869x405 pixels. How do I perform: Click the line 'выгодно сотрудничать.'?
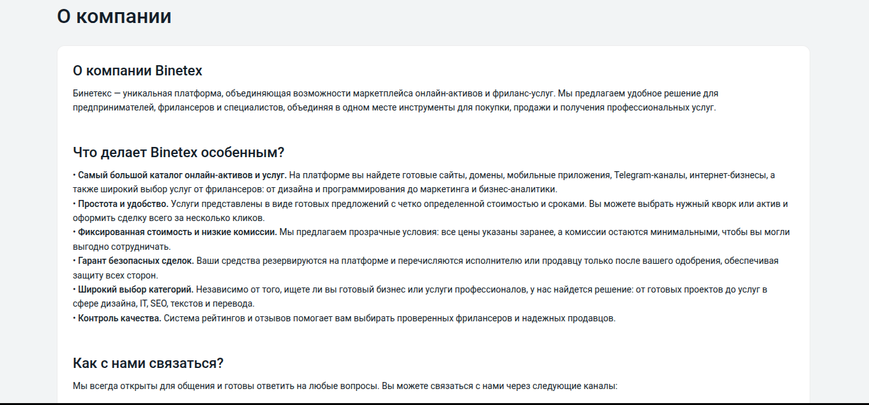tap(121, 247)
